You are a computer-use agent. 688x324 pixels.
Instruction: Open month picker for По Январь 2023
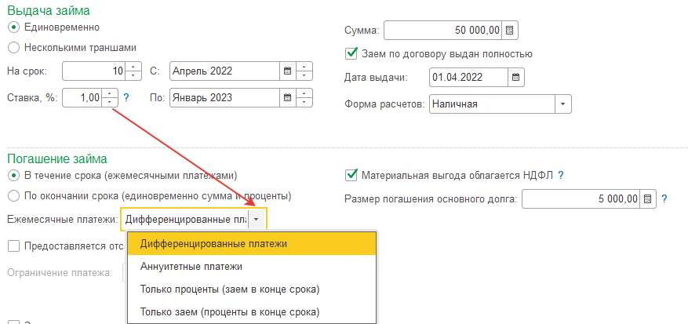click(x=287, y=98)
